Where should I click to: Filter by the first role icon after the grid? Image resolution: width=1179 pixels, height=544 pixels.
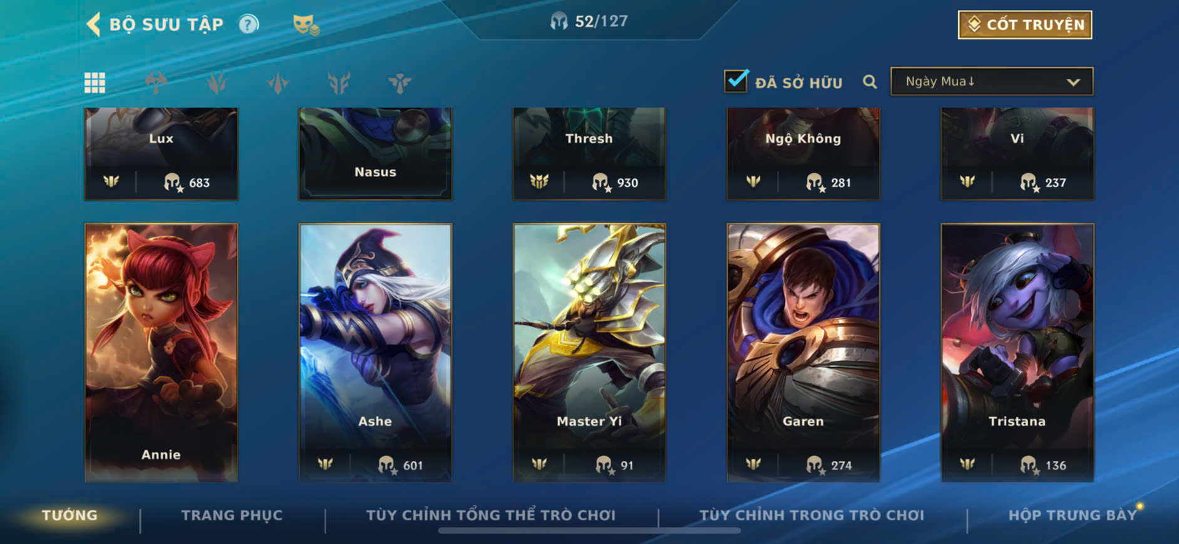[x=156, y=83]
